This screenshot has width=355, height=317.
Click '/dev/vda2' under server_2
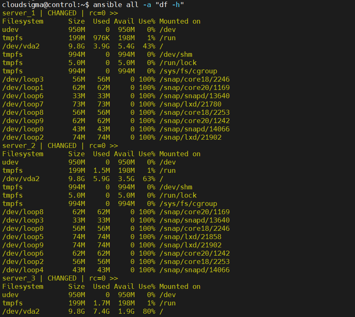point(21,179)
